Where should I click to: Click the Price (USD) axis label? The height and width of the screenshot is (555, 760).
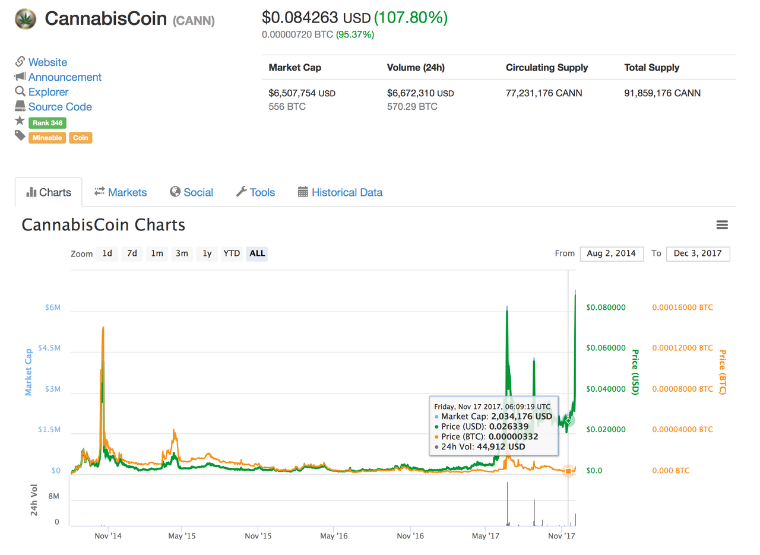click(634, 372)
